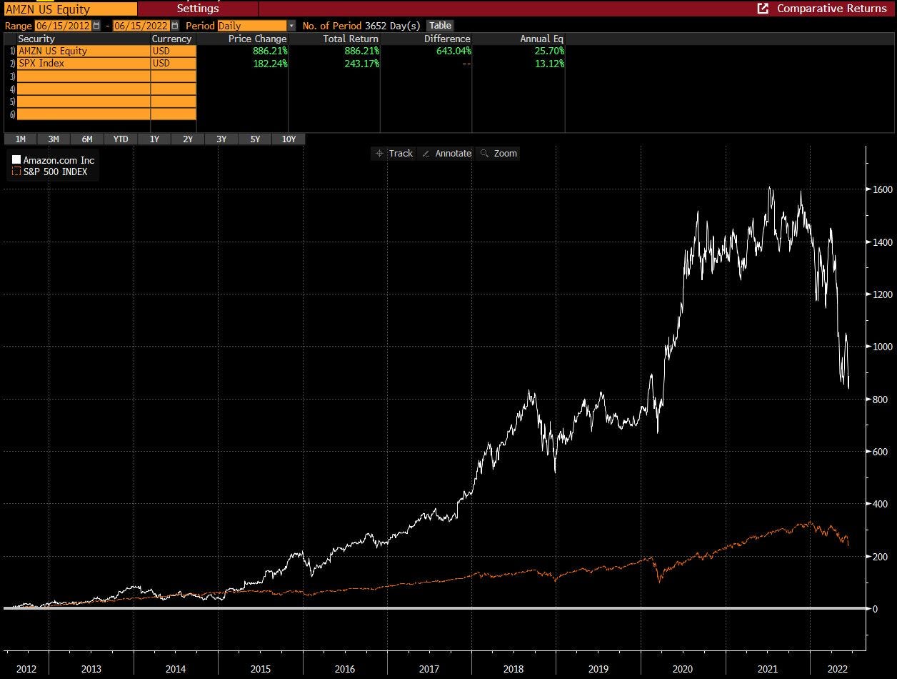Click the Currency column header
This screenshot has height=679, width=897.
point(171,39)
